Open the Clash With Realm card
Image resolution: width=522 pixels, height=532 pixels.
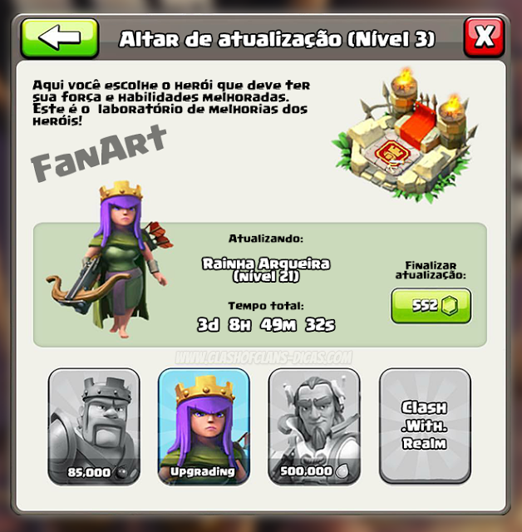[425, 426]
